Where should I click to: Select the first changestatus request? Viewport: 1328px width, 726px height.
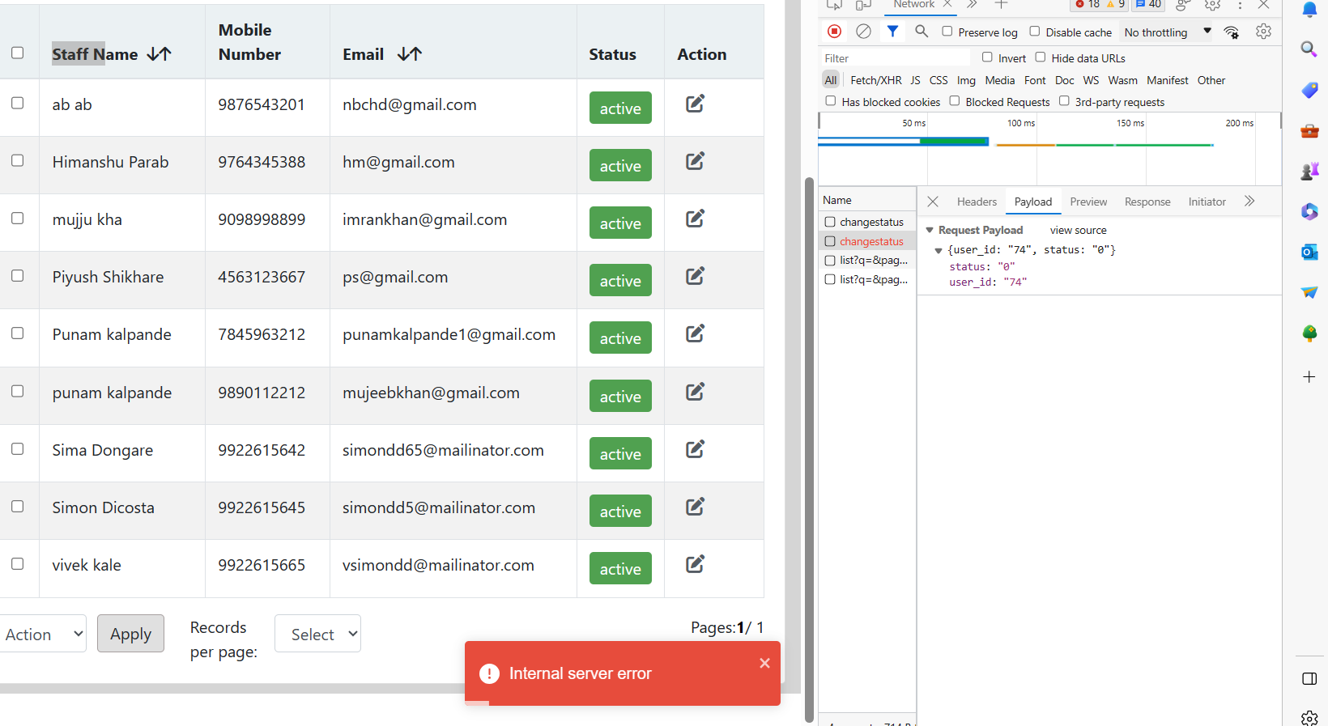(871, 222)
